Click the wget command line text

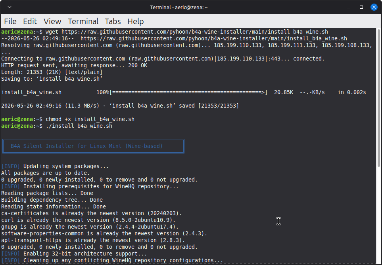point(186,32)
